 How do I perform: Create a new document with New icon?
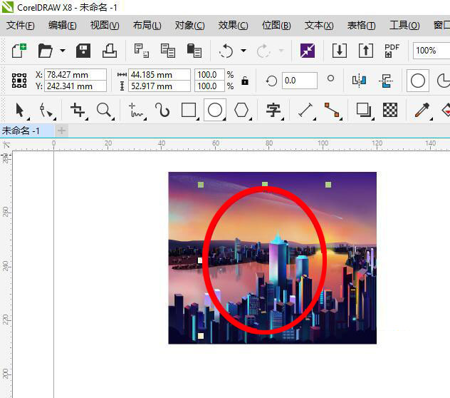(x=19, y=51)
